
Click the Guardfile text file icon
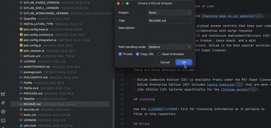coord(21,19)
